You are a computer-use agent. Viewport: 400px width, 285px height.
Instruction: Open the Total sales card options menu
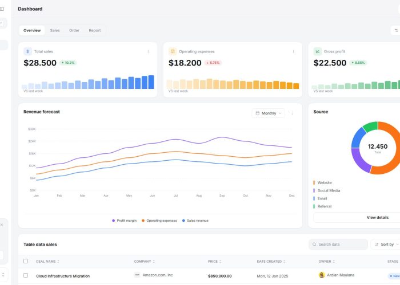click(x=148, y=52)
